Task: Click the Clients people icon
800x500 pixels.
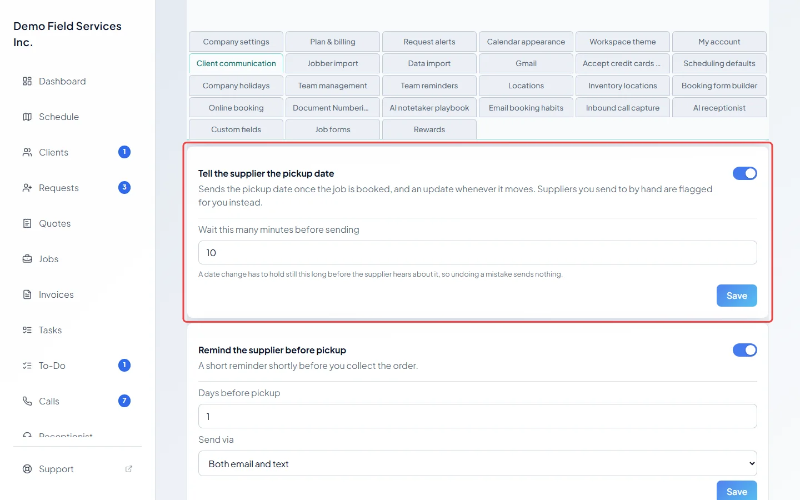Action: [x=27, y=152]
